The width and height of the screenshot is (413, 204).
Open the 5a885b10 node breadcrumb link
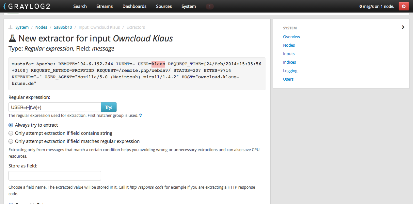coord(63,27)
